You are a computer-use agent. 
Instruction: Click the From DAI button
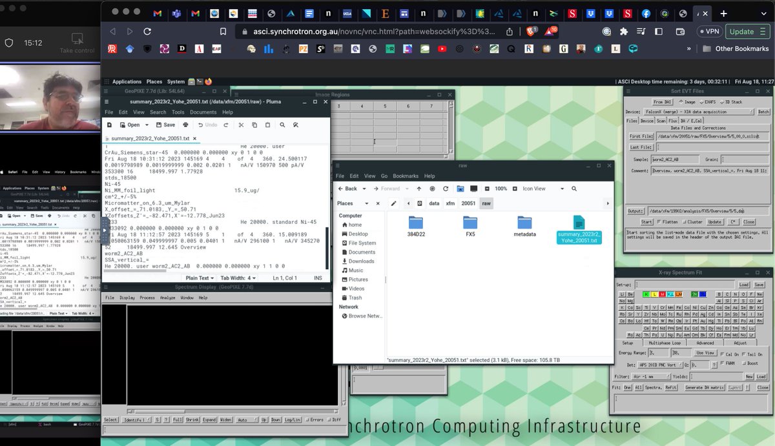[662, 101]
